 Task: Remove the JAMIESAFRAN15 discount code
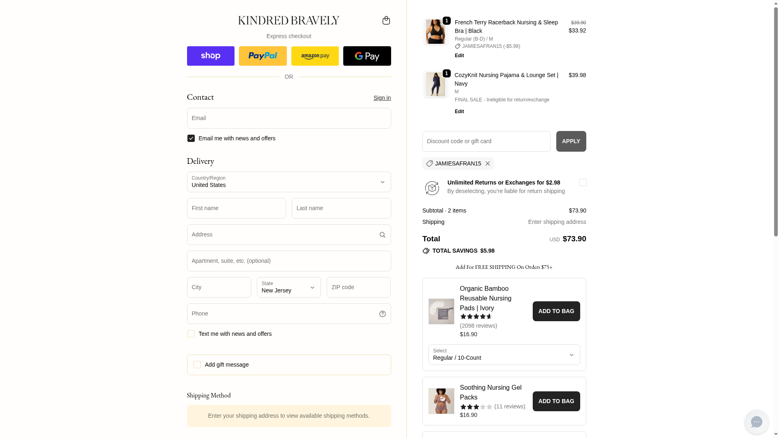[x=488, y=163]
